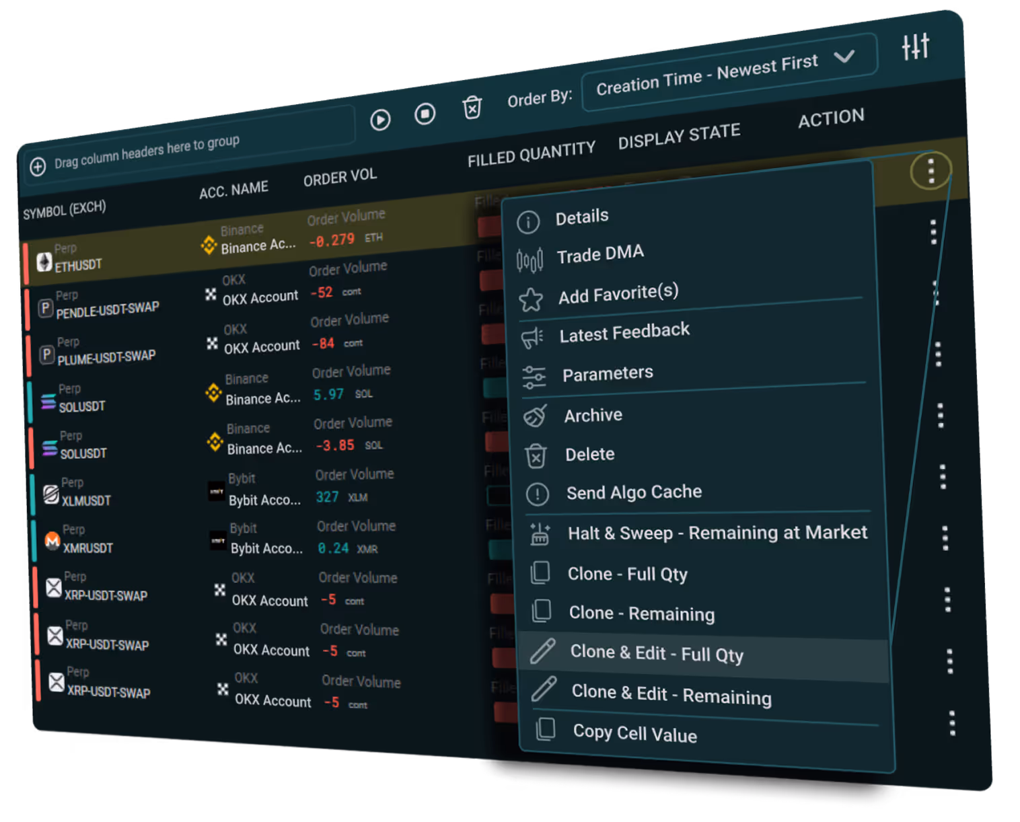Screen dimensions: 1020x822
Task: Choose Archive in the context menu
Action: pos(593,415)
